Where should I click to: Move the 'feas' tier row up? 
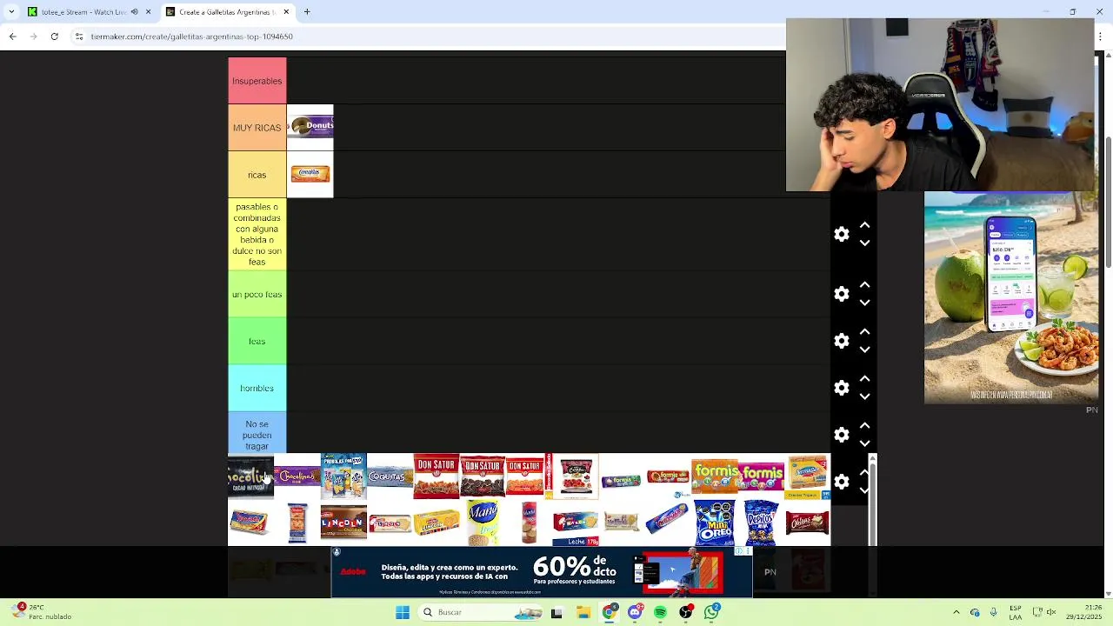point(864,331)
